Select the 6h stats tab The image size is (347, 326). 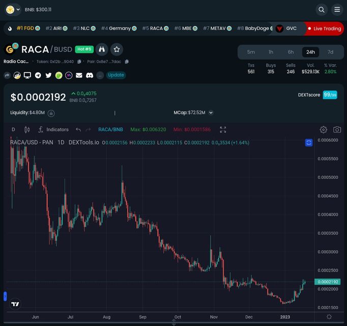pos(291,52)
